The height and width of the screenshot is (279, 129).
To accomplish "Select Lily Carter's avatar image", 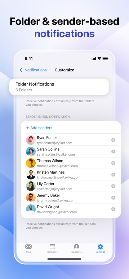I will [x=31, y=186].
